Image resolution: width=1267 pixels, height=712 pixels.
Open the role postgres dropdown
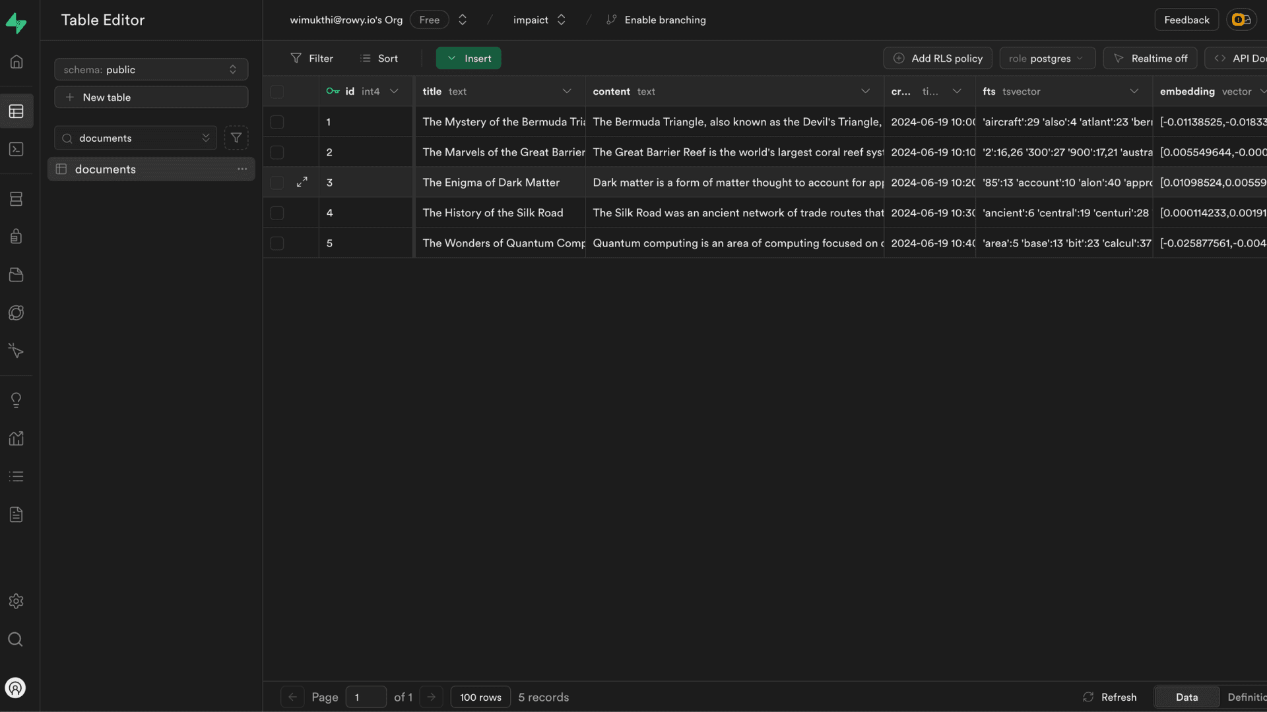tap(1047, 58)
